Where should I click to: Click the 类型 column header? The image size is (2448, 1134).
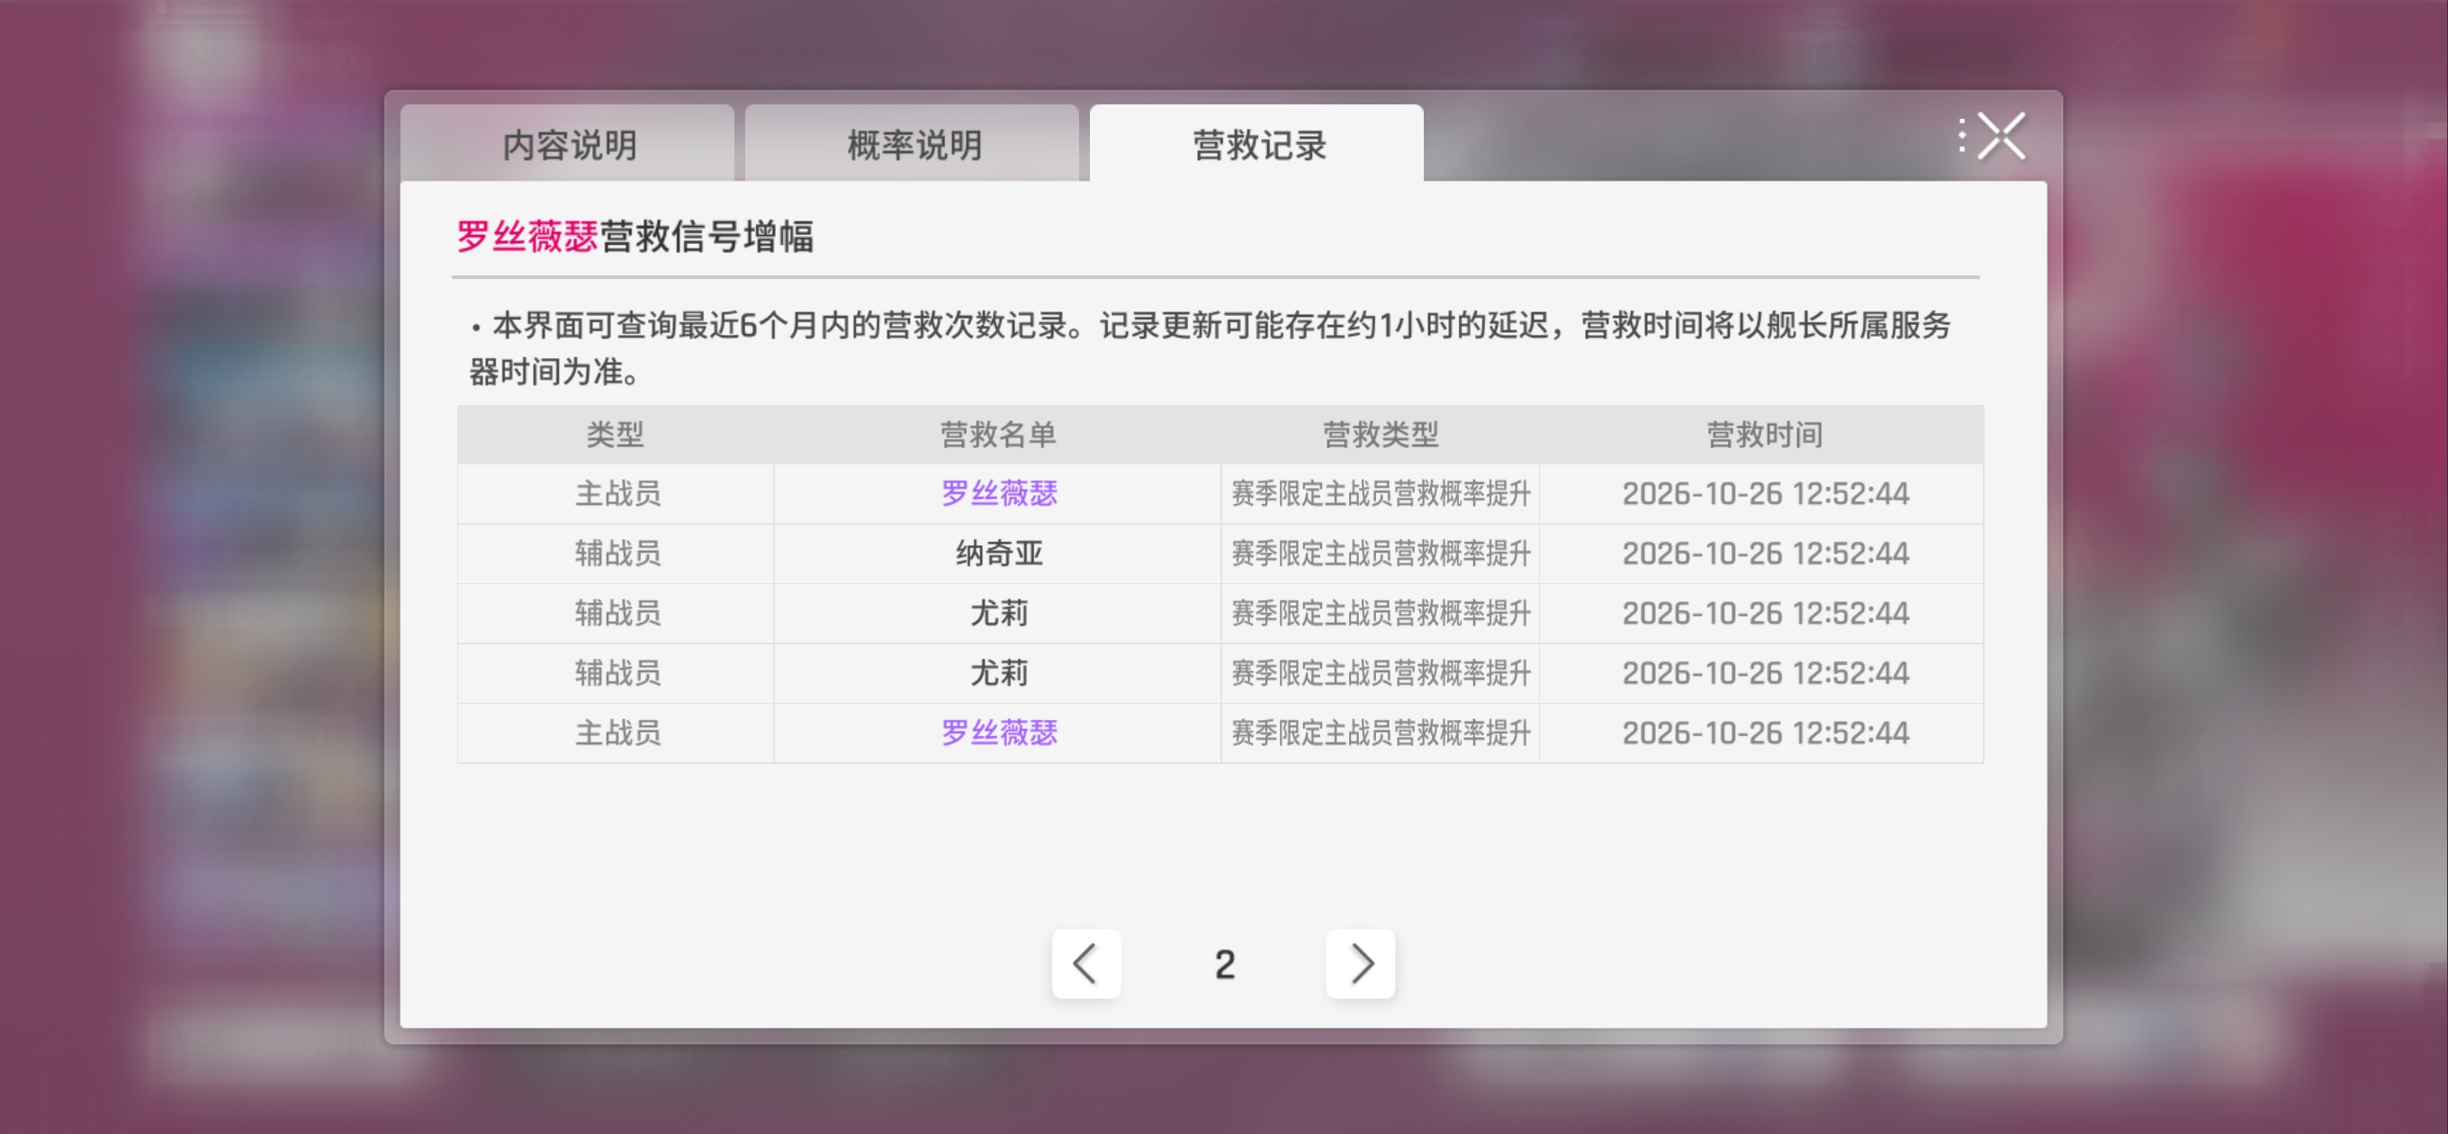[x=615, y=435]
